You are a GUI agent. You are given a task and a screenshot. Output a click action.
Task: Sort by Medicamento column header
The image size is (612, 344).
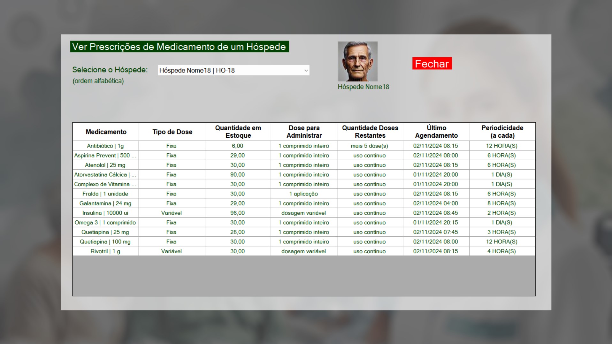click(x=106, y=132)
